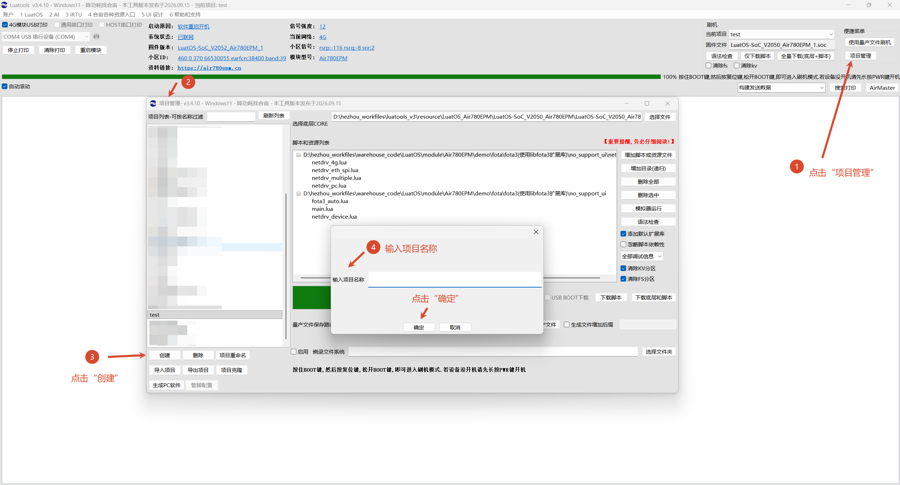Enable 忽略脚本依赖性 checkbox
This screenshot has width=900, height=485.
623,244
